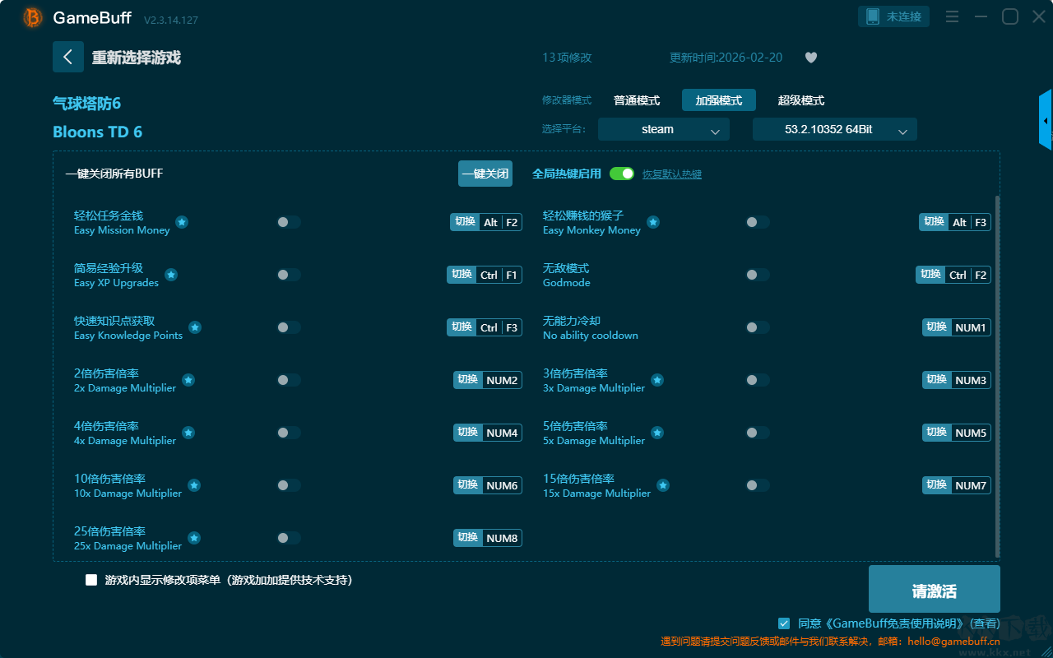Check the 游戏内显示修改项菜单 checkbox

91,580
